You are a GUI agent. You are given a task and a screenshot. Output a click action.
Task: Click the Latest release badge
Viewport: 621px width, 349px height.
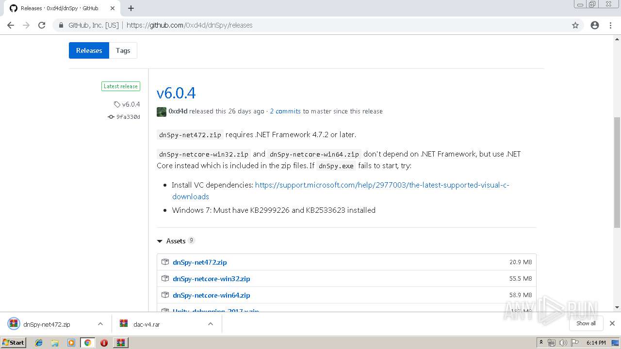[x=121, y=86]
